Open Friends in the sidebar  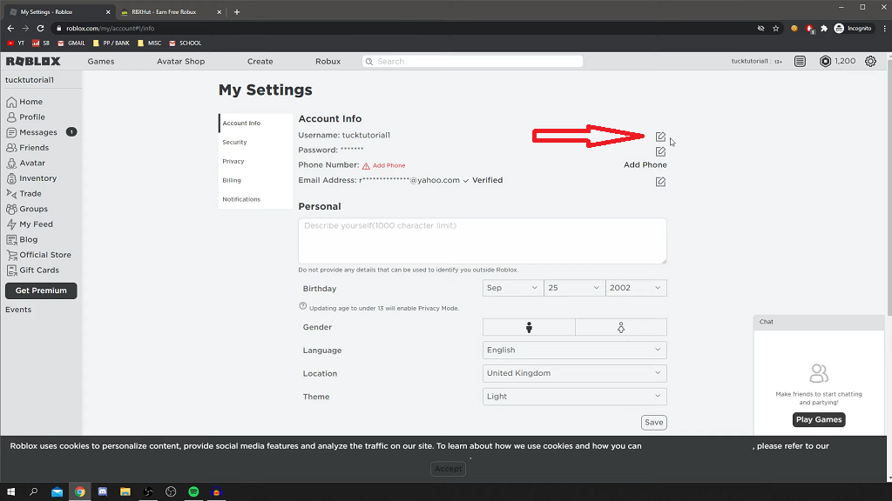(x=27, y=148)
